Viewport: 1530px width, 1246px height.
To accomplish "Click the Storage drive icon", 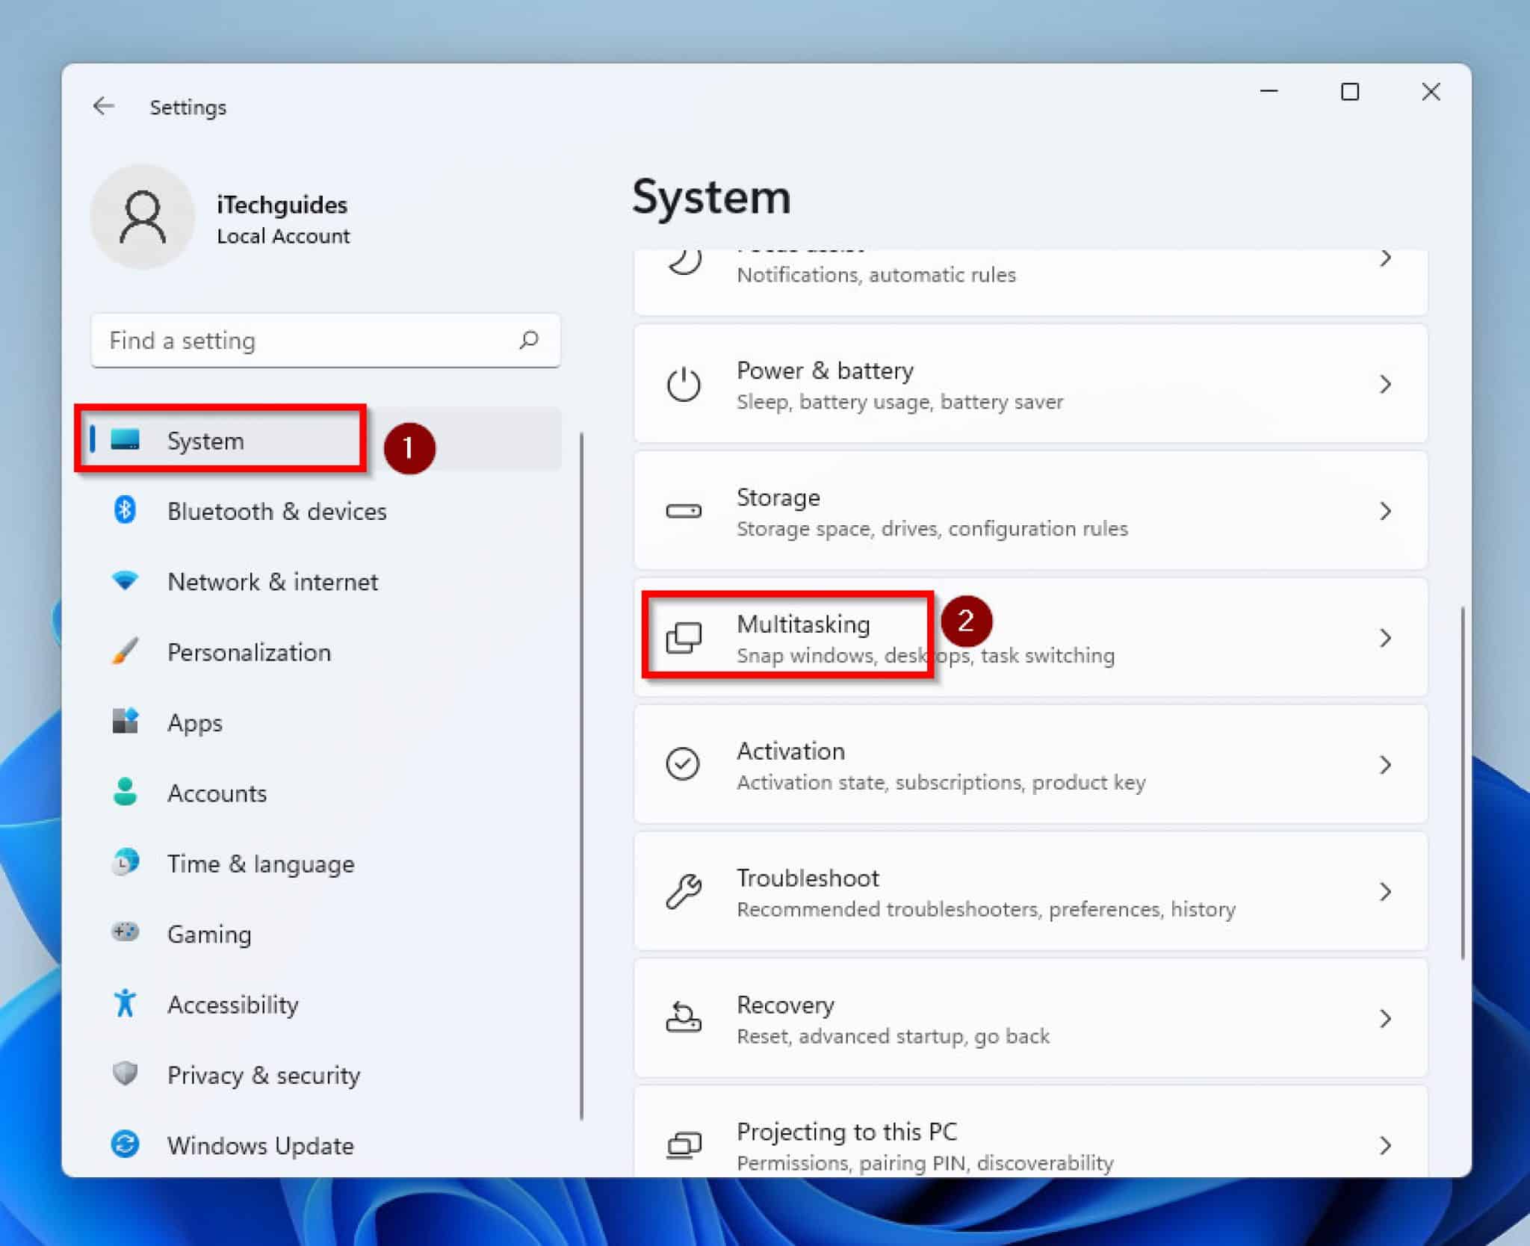I will tap(683, 511).
